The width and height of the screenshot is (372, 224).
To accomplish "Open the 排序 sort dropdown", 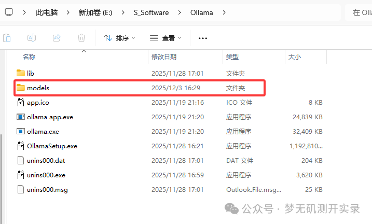I will click(119, 38).
